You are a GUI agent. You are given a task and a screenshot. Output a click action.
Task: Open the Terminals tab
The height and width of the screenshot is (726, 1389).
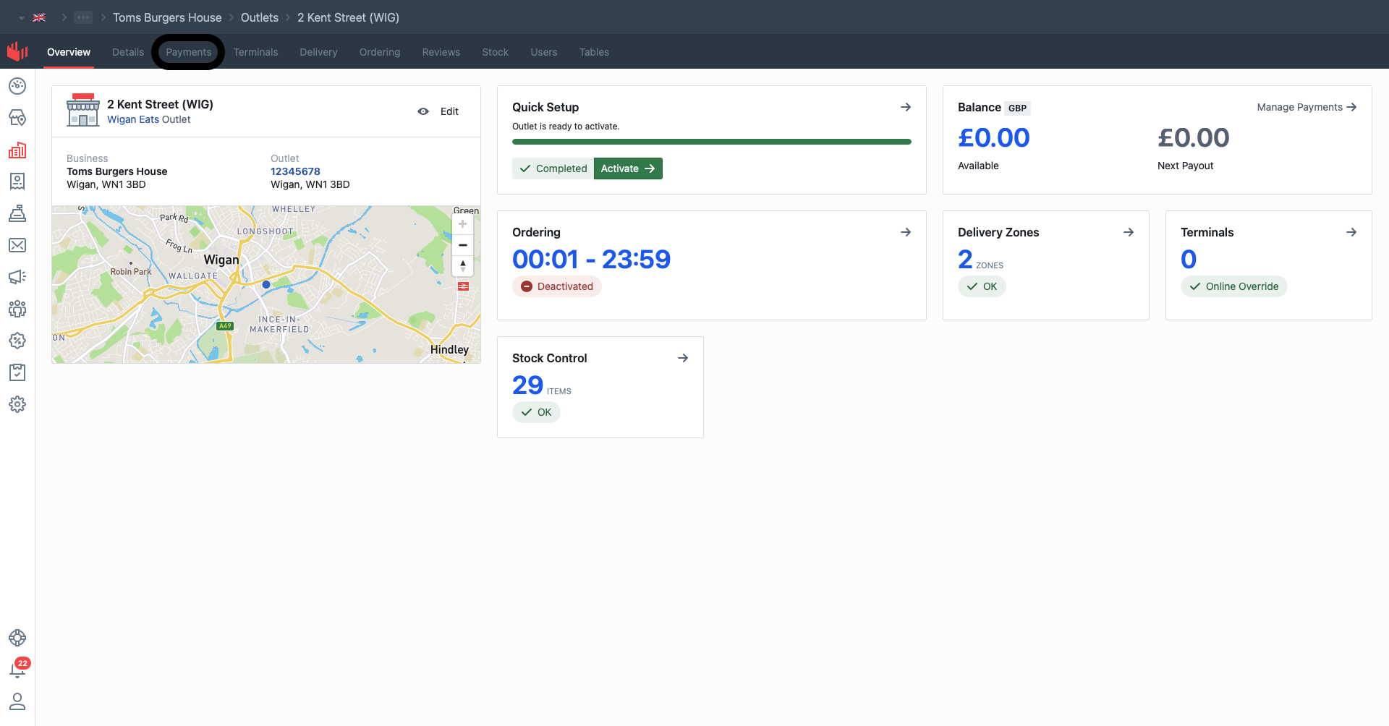256,52
